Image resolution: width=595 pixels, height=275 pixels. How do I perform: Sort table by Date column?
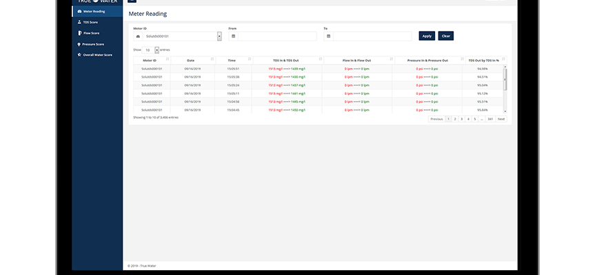point(193,60)
